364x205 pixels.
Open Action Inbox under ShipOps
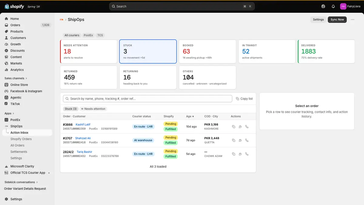pos(19,133)
